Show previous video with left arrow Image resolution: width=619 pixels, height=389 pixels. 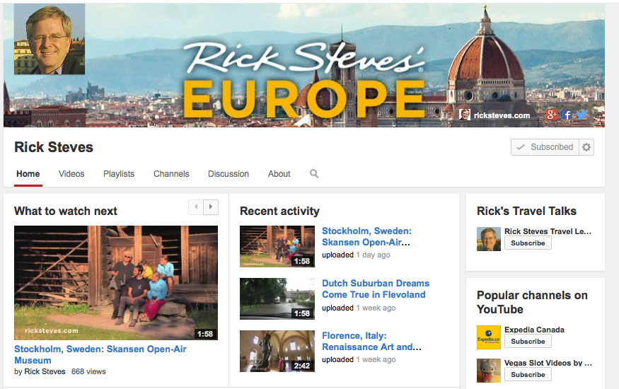pyautogui.click(x=196, y=207)
